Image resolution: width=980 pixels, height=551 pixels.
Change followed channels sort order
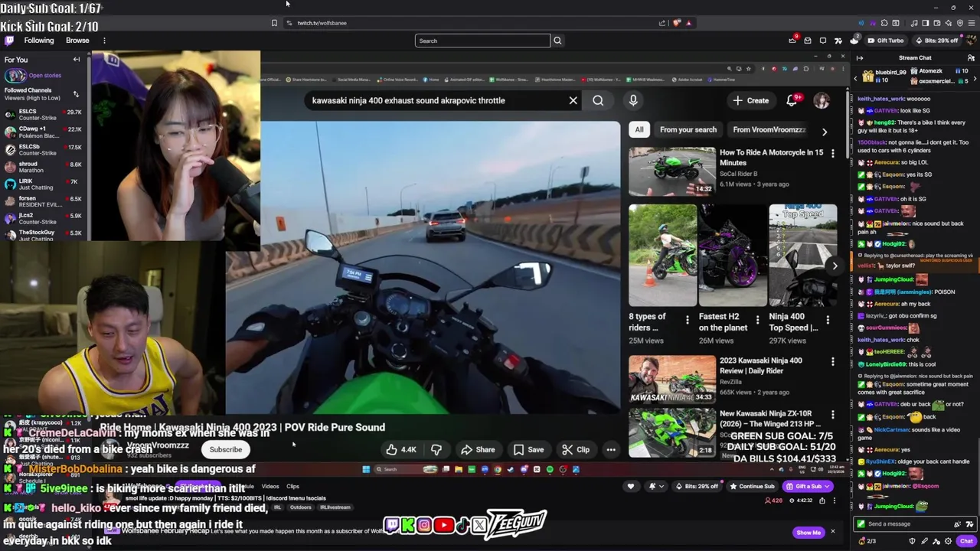76,94
